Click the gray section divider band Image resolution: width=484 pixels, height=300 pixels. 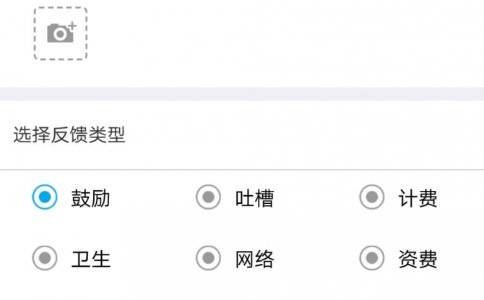point(242,94)
